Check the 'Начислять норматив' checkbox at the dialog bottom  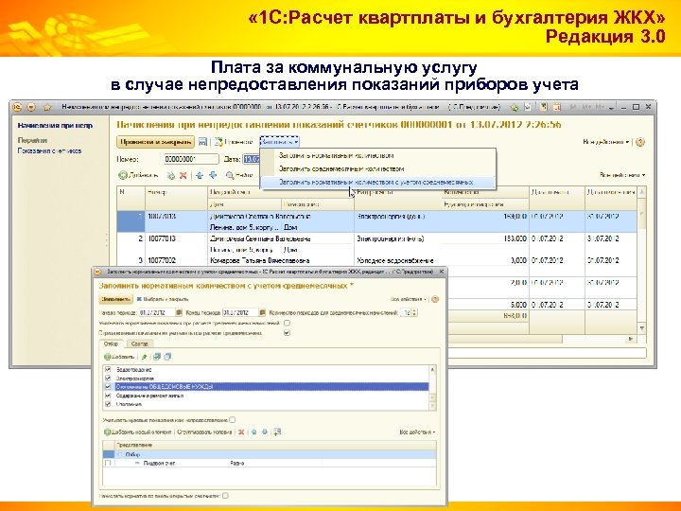(x=225, y=495)
